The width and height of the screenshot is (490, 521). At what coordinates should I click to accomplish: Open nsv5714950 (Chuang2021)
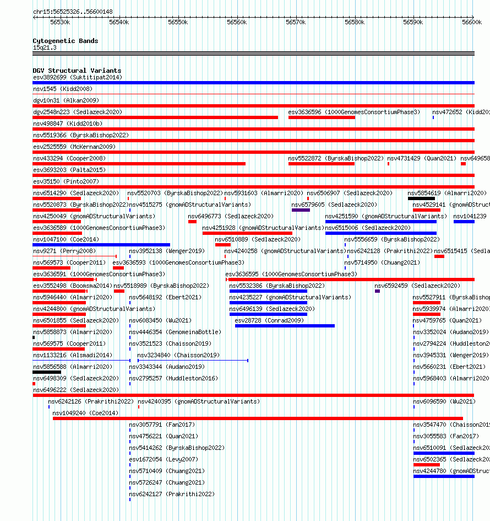pos(382,263)
